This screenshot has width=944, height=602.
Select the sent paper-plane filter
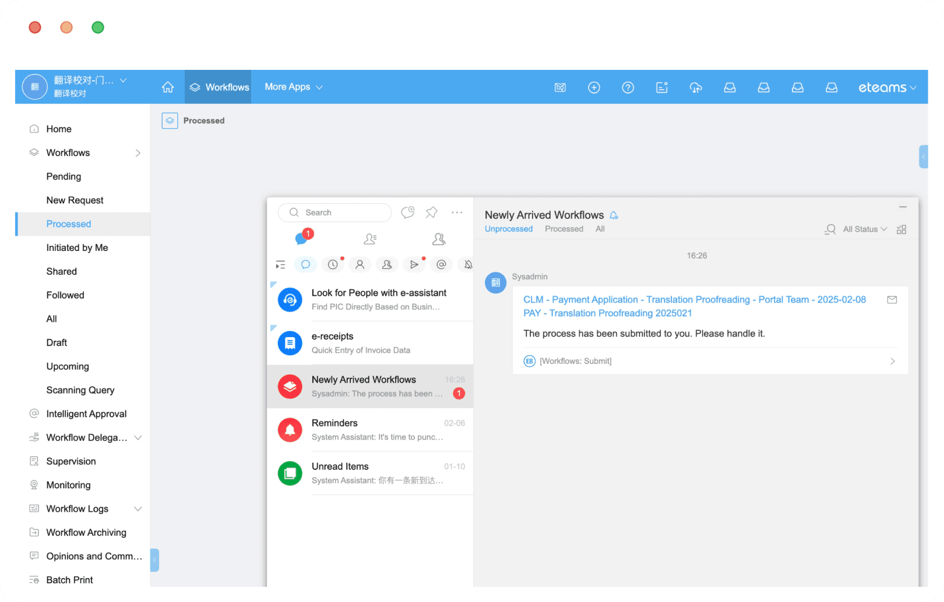click(x=414, y=264)
